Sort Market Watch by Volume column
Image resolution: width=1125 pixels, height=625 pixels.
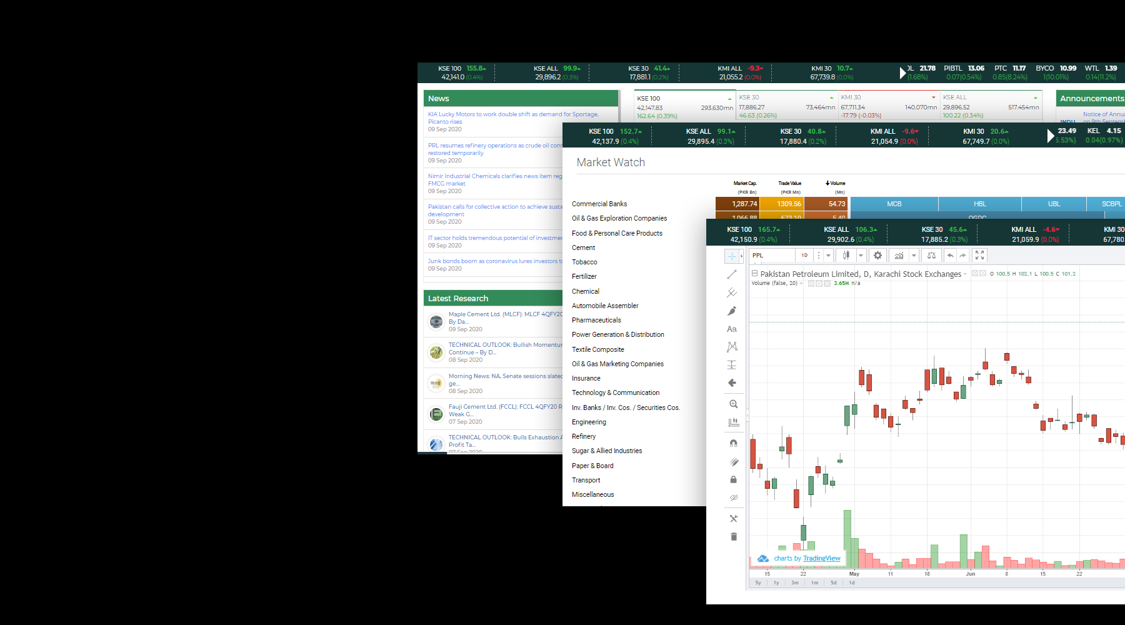coord(835,184)
